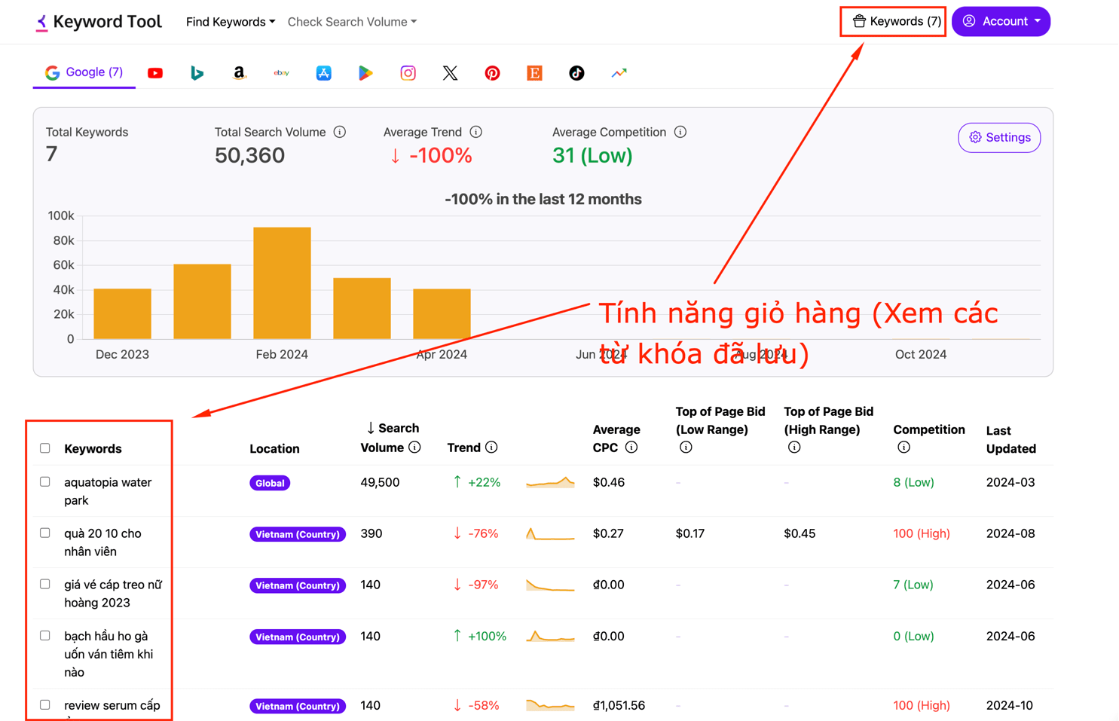The image size is (1119, 721).
Task: Click the Feb 2024 chart bar
Action: (x=282, y=283)
